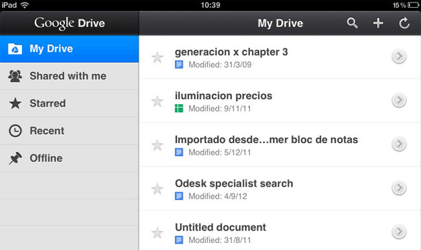Open Importado desde...mer bloc de notas title
The image size is (421, 250).
pos(266,140)
